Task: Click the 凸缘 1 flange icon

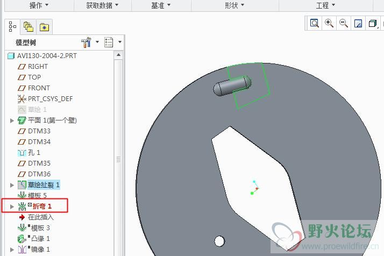Action: click(x=22, y=239)
